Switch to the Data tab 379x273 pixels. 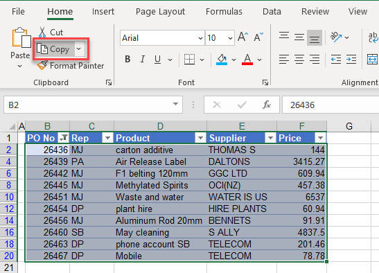272,11
